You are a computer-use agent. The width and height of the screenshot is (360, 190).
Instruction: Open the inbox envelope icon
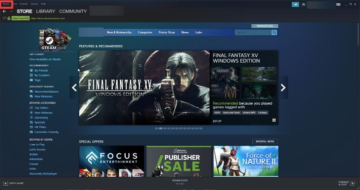[303, 4]
